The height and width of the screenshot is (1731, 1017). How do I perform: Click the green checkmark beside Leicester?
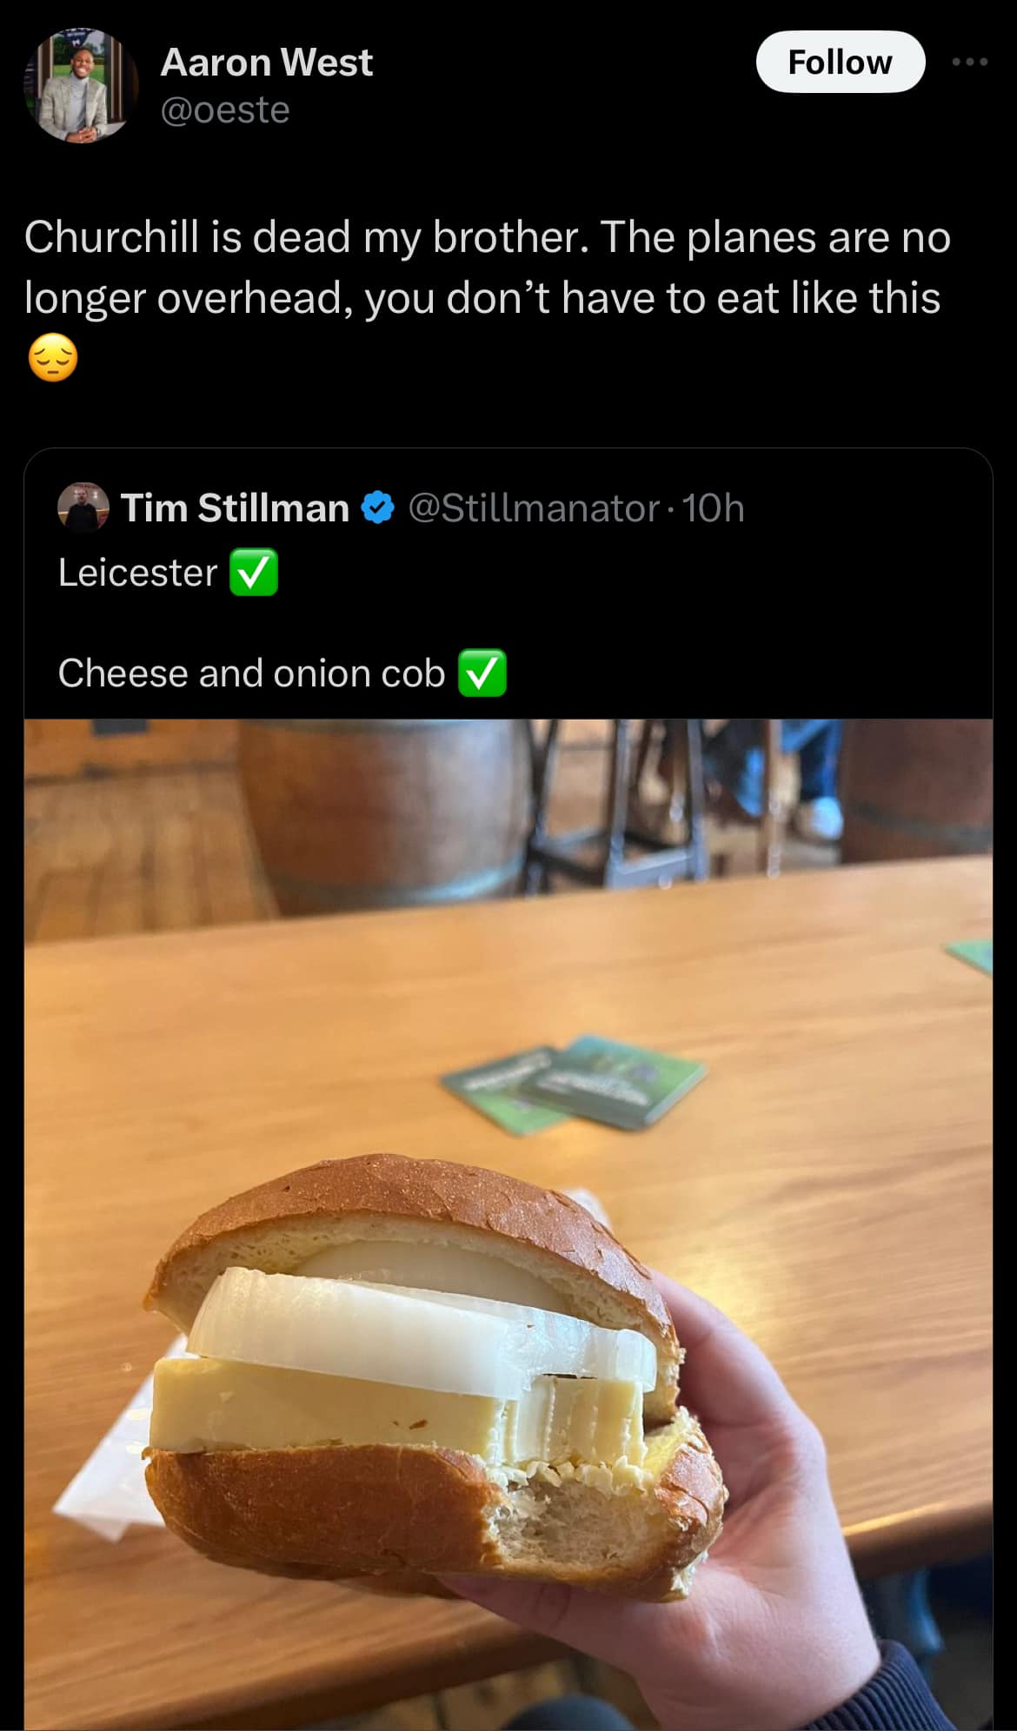253,573
